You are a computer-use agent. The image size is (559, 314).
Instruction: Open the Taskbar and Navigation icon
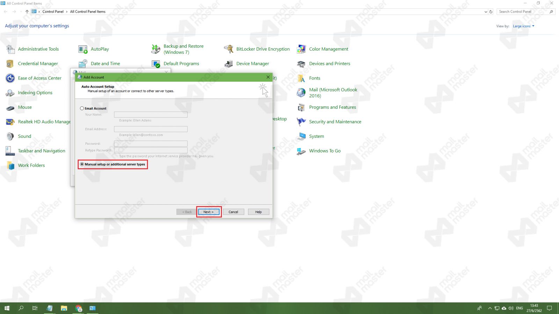pyautogui.click(x=10, y=151)
